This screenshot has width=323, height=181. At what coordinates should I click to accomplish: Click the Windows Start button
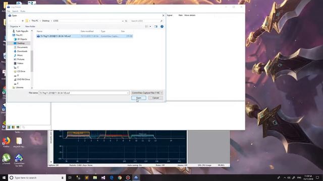[4, 177]
